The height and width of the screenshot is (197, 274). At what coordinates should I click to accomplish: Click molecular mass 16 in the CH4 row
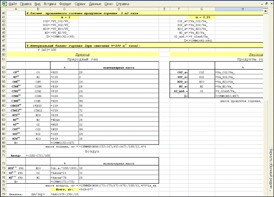click(119, 82)
